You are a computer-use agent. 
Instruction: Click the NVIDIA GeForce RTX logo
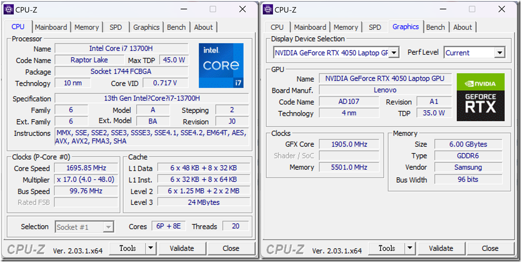click(480, 97)
